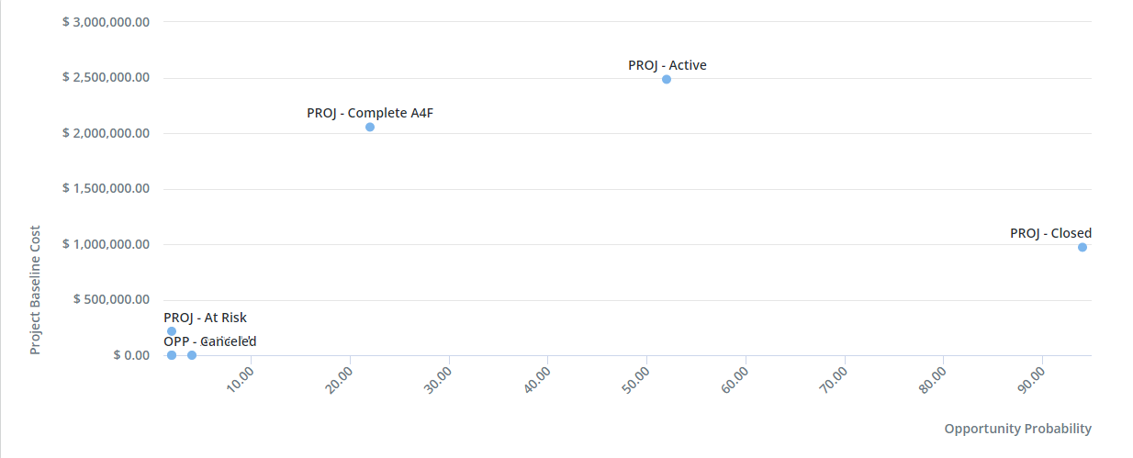Click the 10.00 x-axis tick label
Screen dimensions: 1133x458
(240, 379)
